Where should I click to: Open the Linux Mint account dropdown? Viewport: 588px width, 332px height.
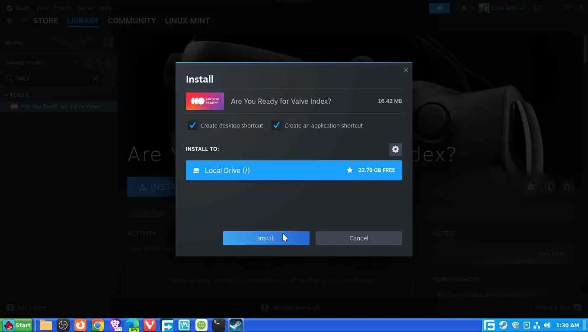(502, 8)
